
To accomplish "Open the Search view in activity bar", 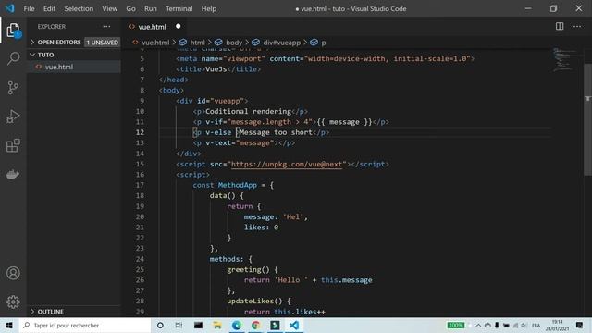I will (x=13, y=58).
